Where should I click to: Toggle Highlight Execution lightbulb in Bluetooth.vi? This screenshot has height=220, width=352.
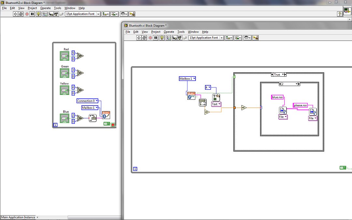coord(162,38)
